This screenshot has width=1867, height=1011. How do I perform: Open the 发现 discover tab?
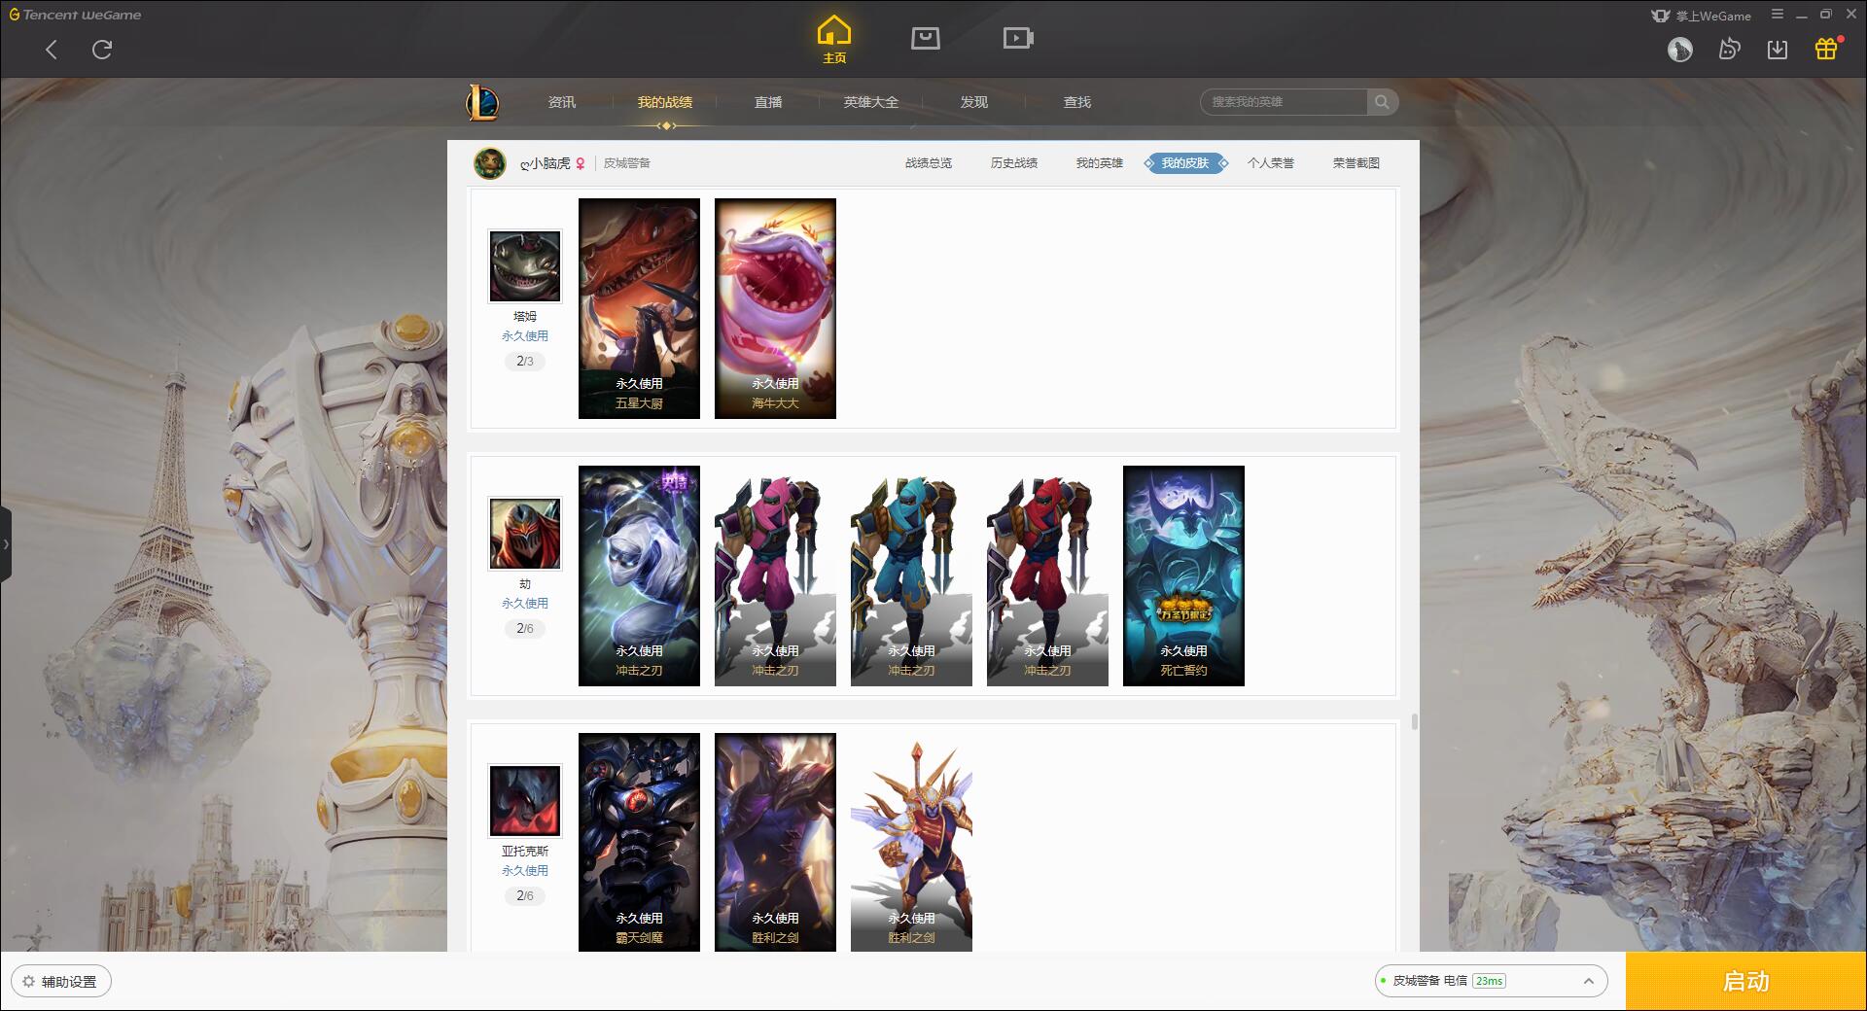974,102
